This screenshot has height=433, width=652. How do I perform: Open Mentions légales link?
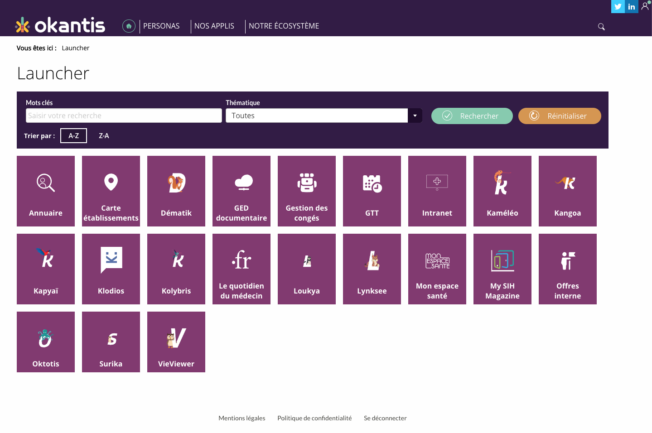tap(242, 418)
